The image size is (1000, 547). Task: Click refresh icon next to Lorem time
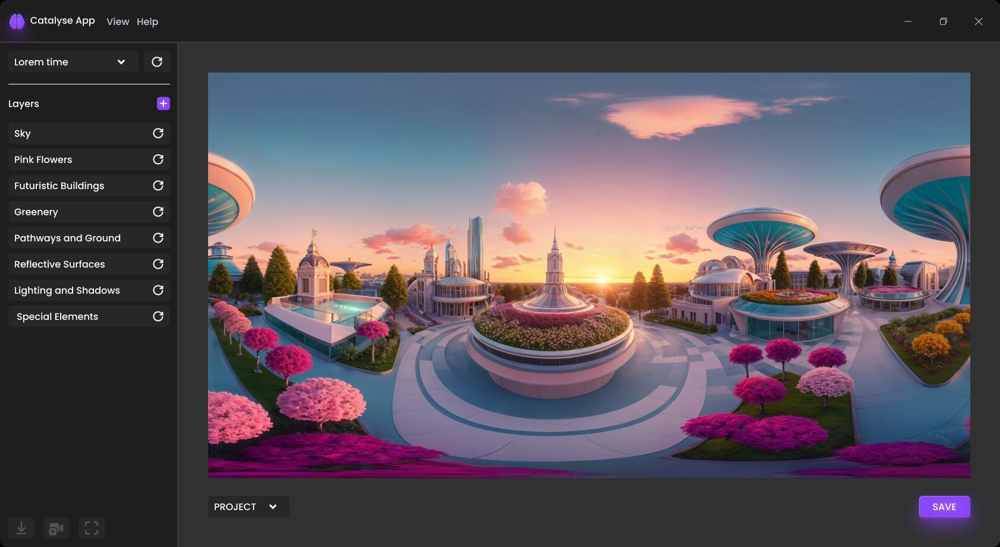click(x=157, y=62)
